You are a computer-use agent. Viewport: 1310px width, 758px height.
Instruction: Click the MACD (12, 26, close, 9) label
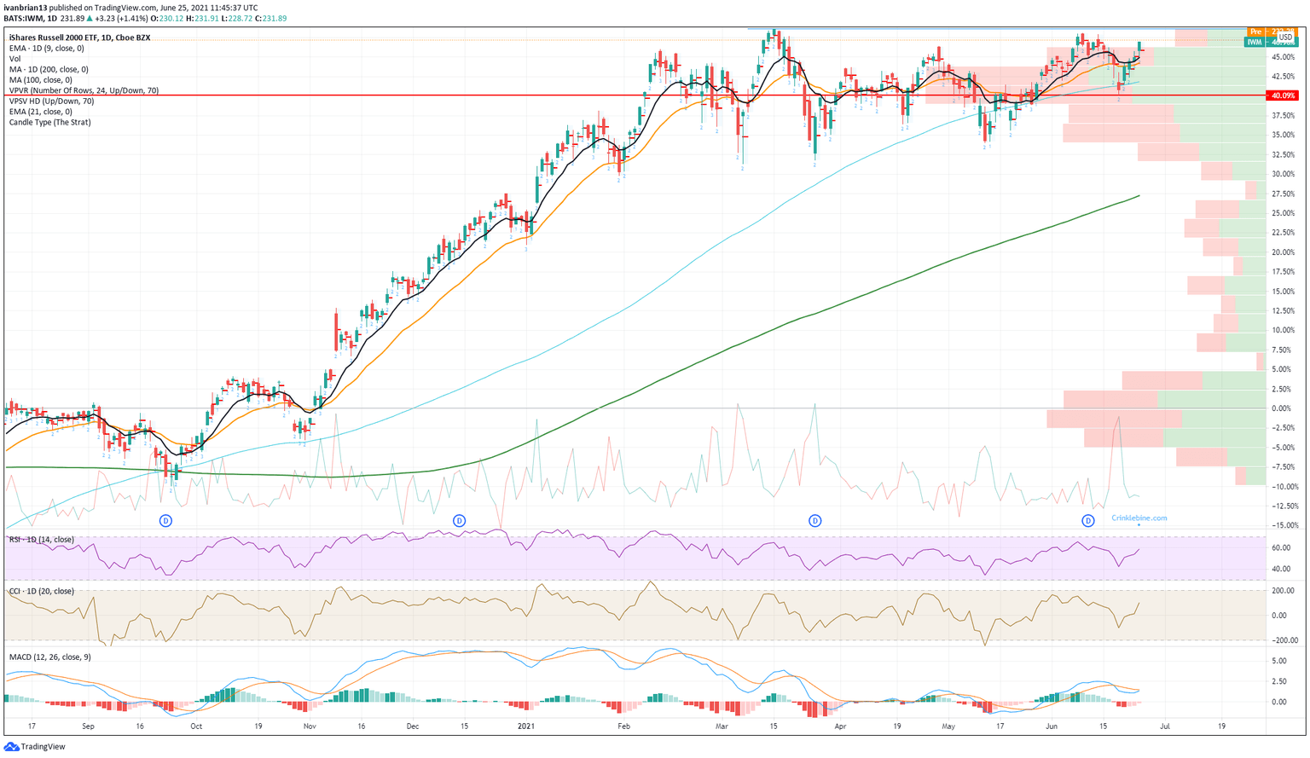49,657
